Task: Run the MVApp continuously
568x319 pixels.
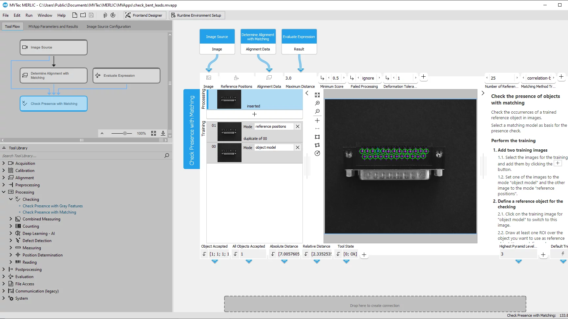Action: tap(113, 15)
